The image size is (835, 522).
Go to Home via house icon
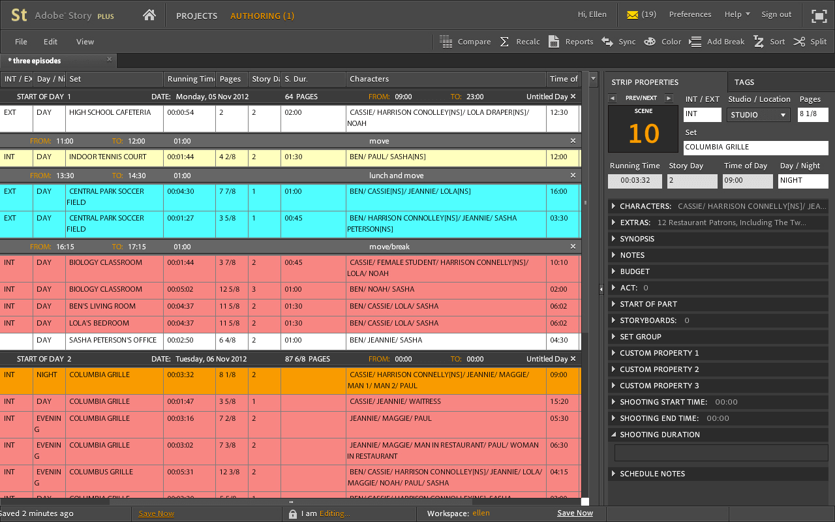click(x=149, y=15)
